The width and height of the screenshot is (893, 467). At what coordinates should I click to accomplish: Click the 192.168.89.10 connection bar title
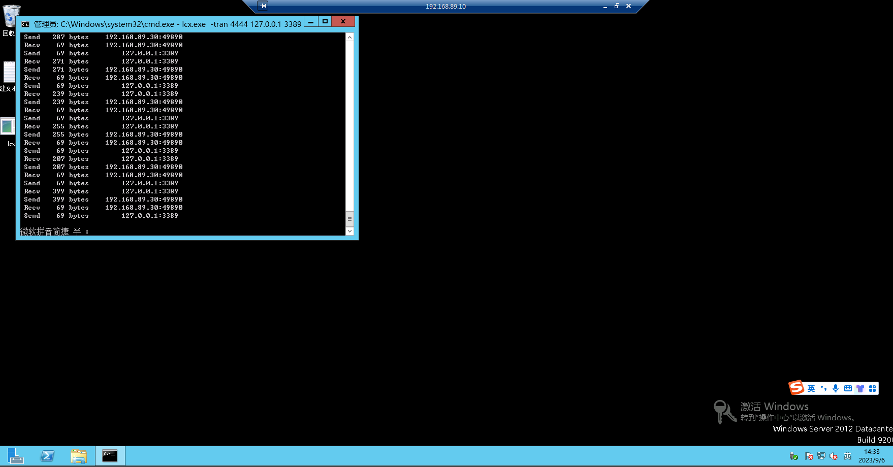[445, 6]
